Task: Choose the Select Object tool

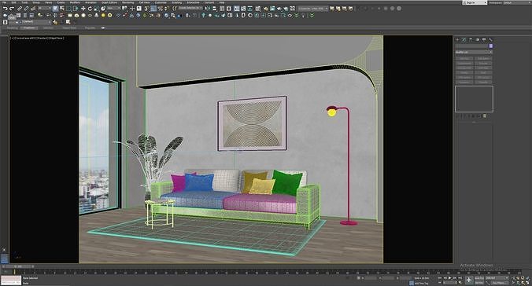Action: [x=55, y=9]
